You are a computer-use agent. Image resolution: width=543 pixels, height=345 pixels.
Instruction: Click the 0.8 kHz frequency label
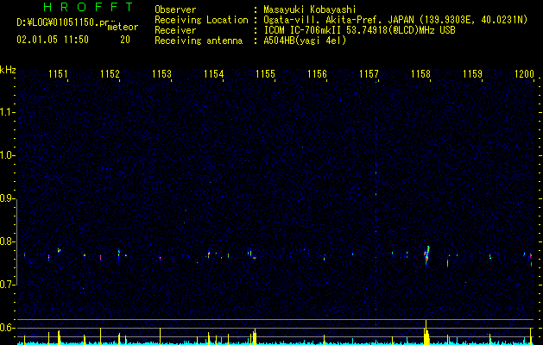coord(7,241)
